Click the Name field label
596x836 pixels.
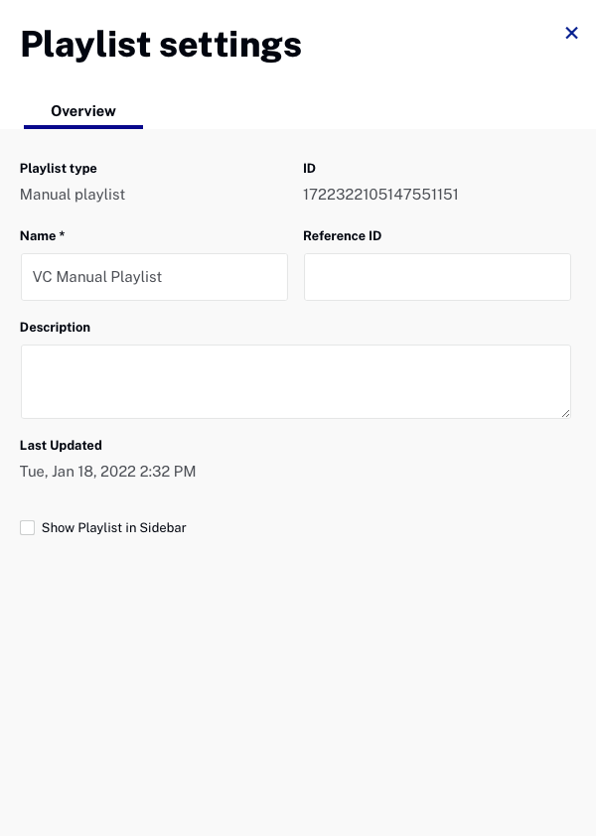pyautogui.click(x=38, y=235)
